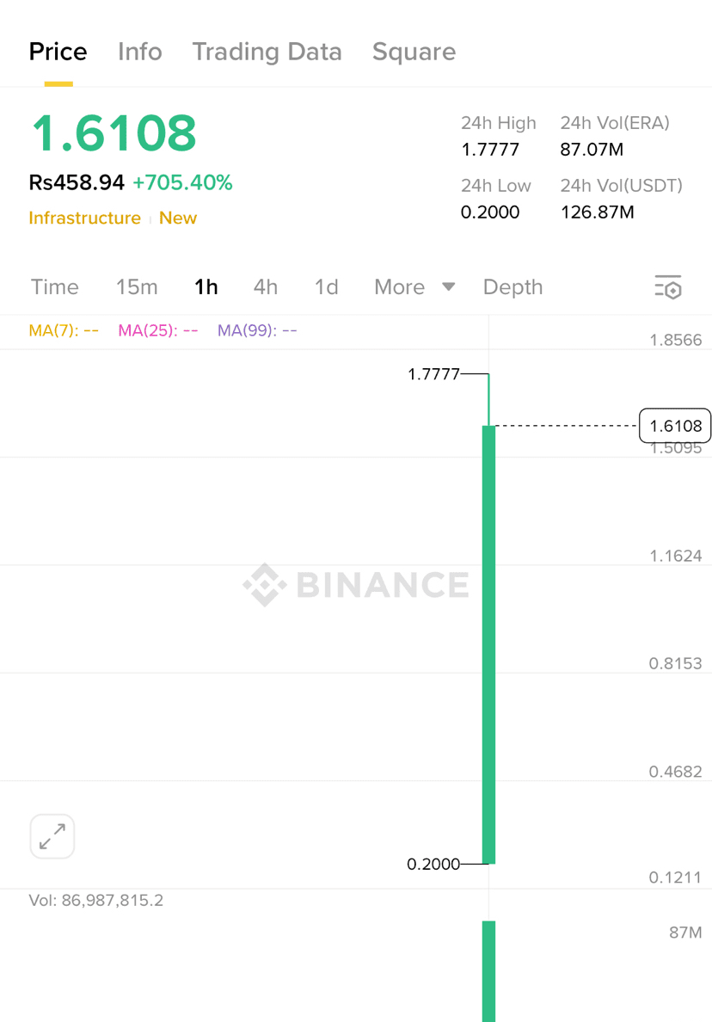Open the Trading Data tab

pos(267,52)
